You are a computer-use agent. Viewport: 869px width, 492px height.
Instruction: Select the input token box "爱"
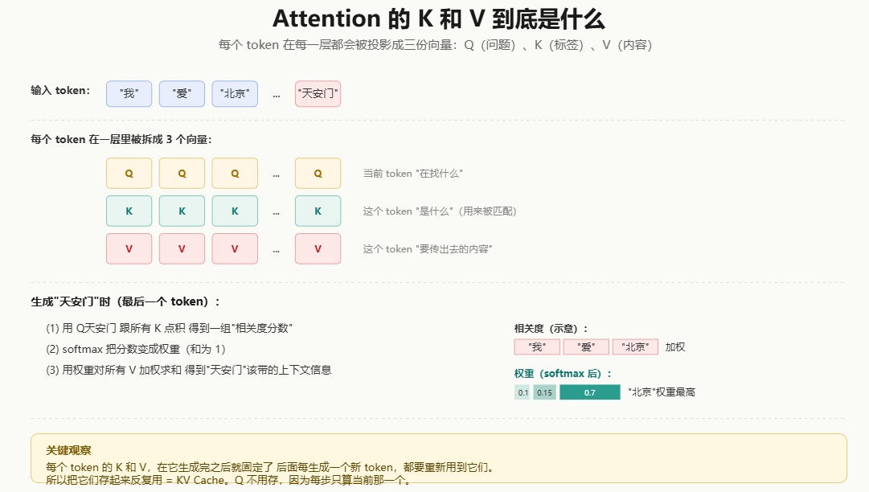182,93
